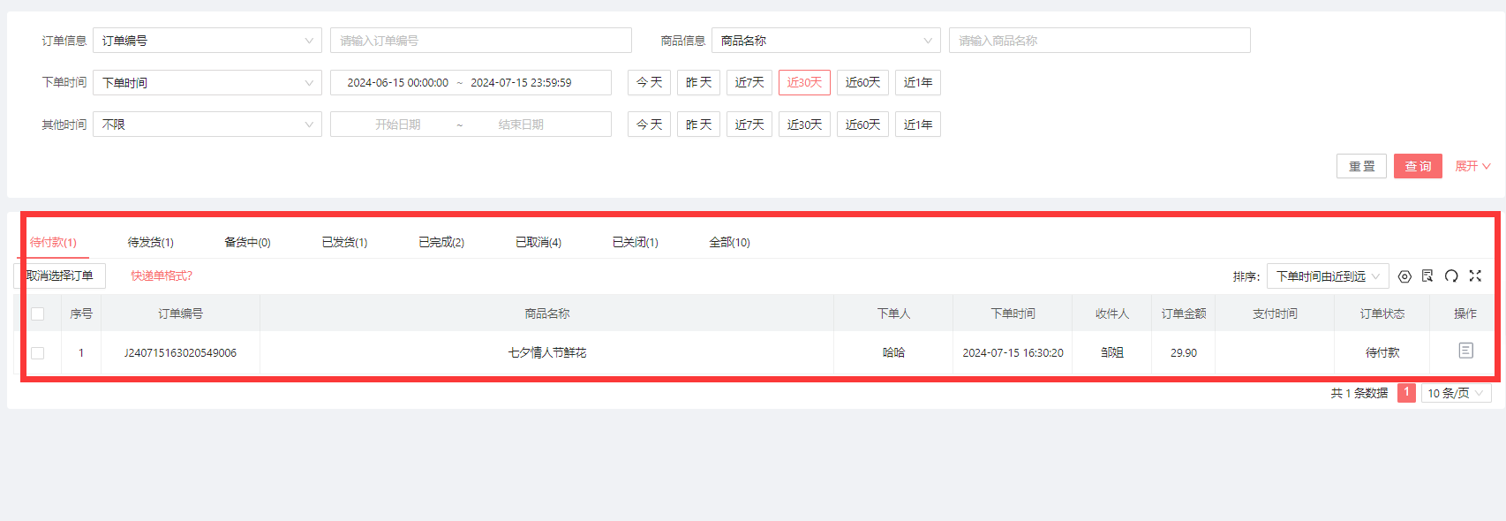
Task: Click the 重置 reset button
Action: click(x=1361, y=166)
